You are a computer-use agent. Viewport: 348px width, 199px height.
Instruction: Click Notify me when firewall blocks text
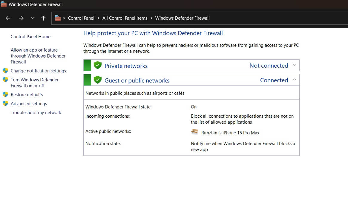[x=243, y=147]
